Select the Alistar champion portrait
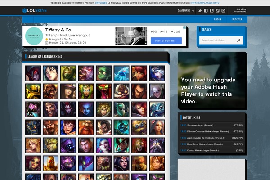The image size is (270, 180). point(86,73)
